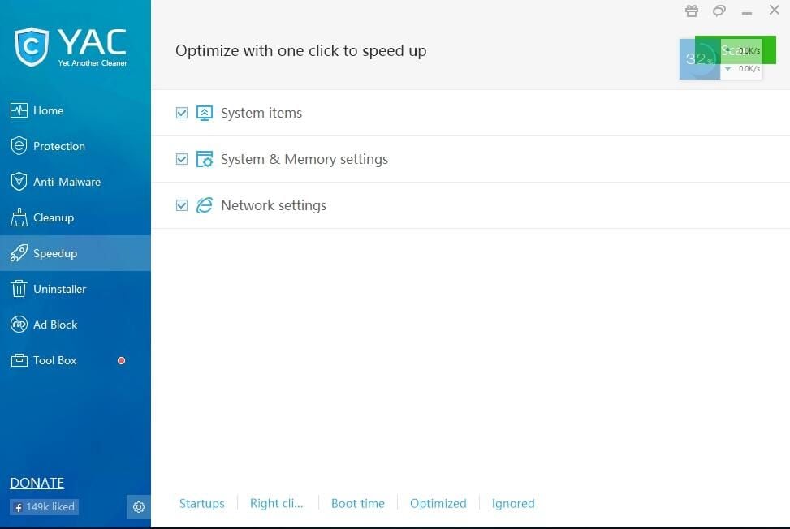790x529 pixels.
Task: Click the Home heartbeat monitor icon
Action: pos(19,110)
